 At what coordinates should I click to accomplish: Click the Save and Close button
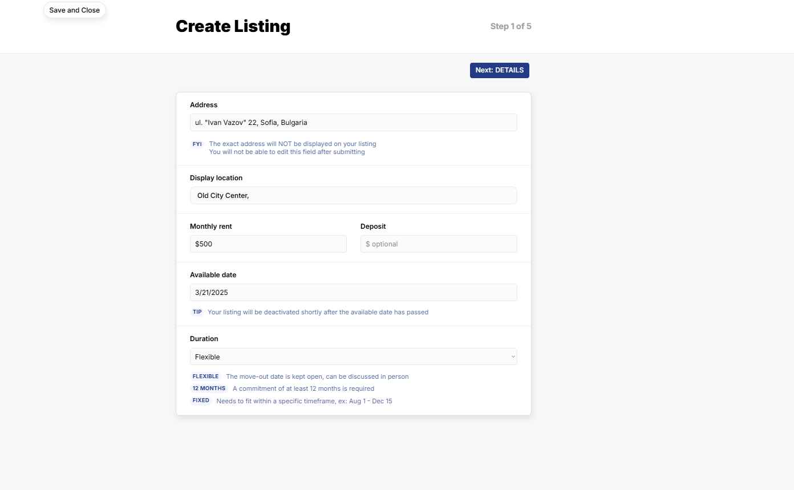(75, 10)
